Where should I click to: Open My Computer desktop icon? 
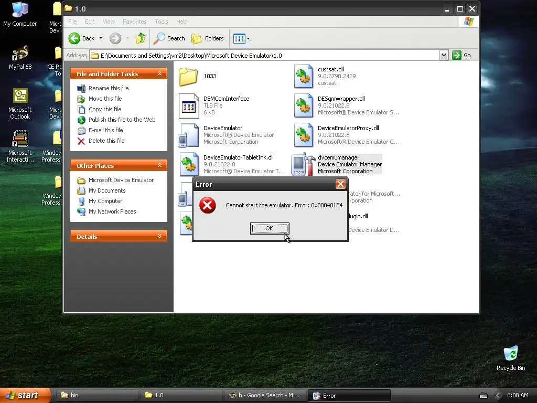20,14
